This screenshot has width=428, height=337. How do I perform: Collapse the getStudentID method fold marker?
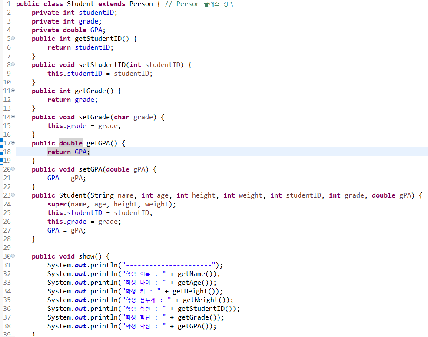pyautogui.click(x=13, y=38)
